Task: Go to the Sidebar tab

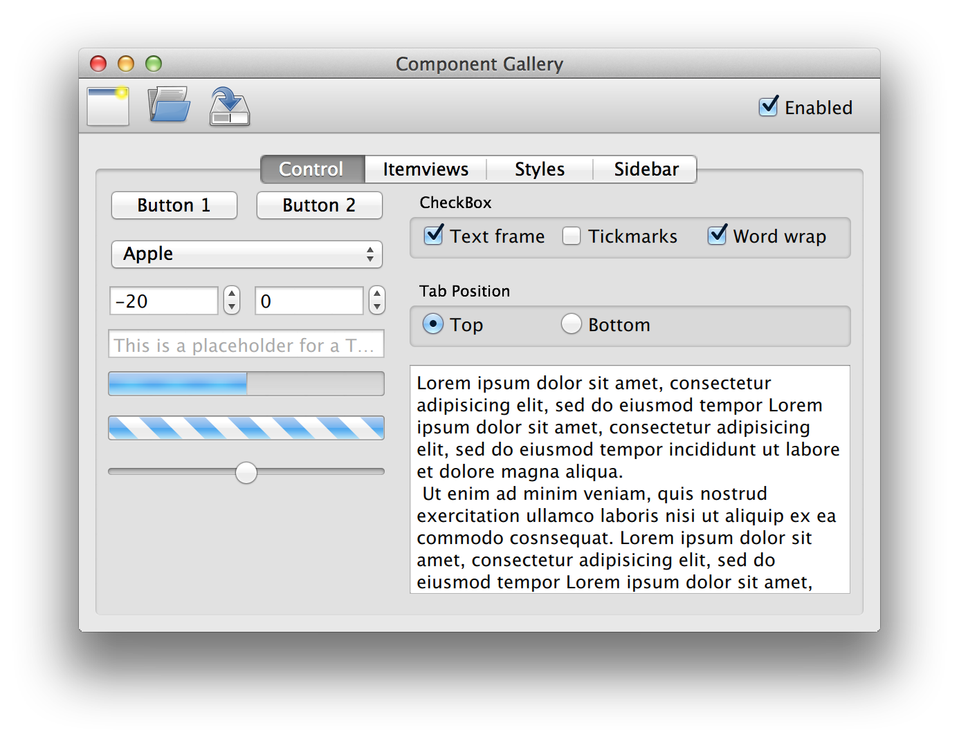Action: point(646,169)
